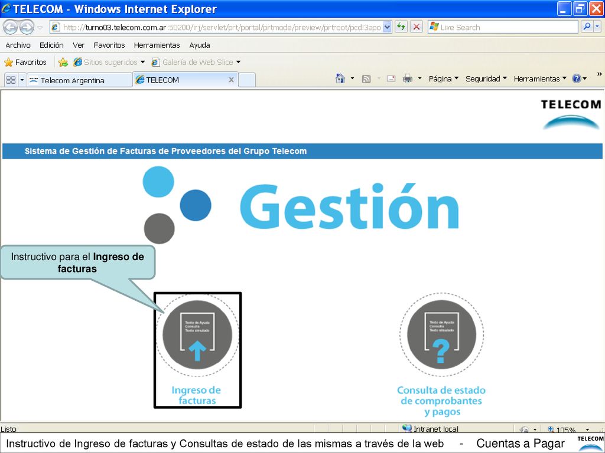Close the TELECOM tab

pyautogui.click(x=231, y=80)
